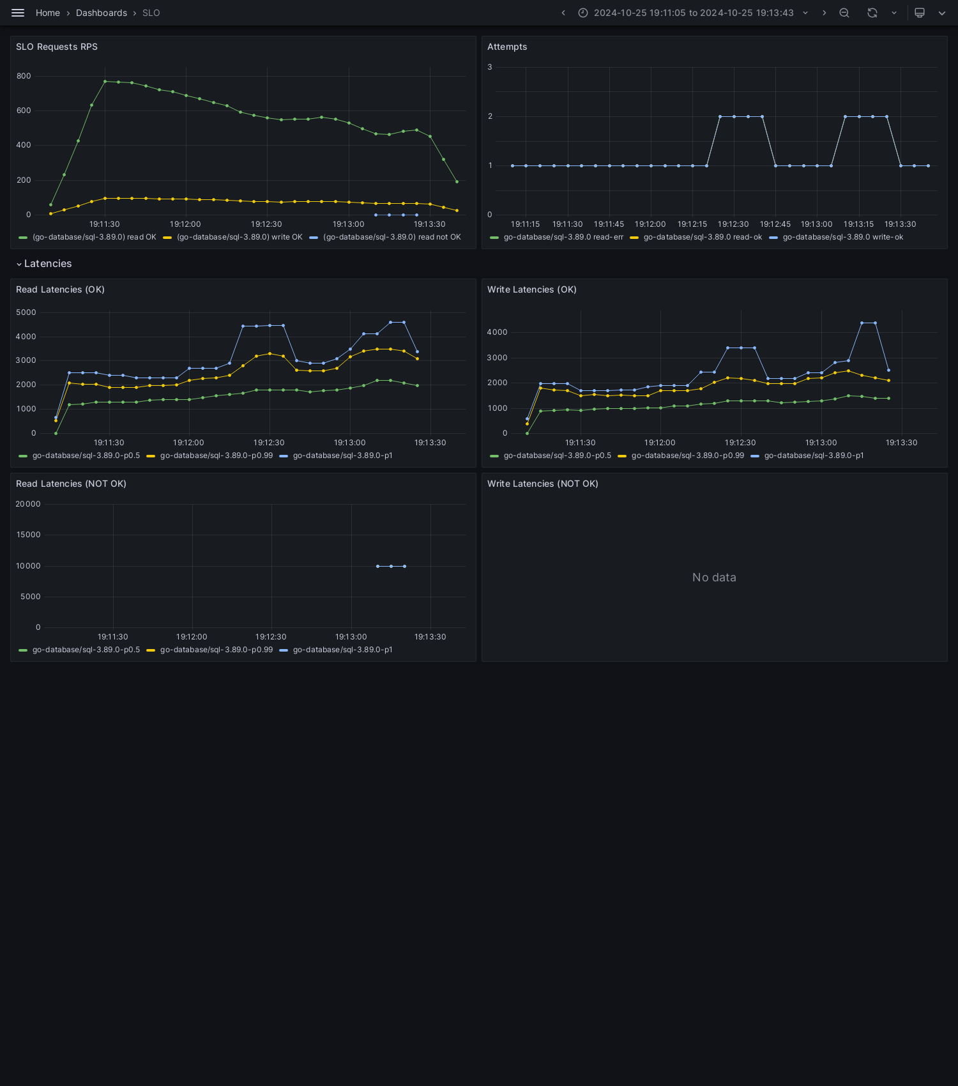Open the Write Latencies (OK) panel title

pos(532,289)
